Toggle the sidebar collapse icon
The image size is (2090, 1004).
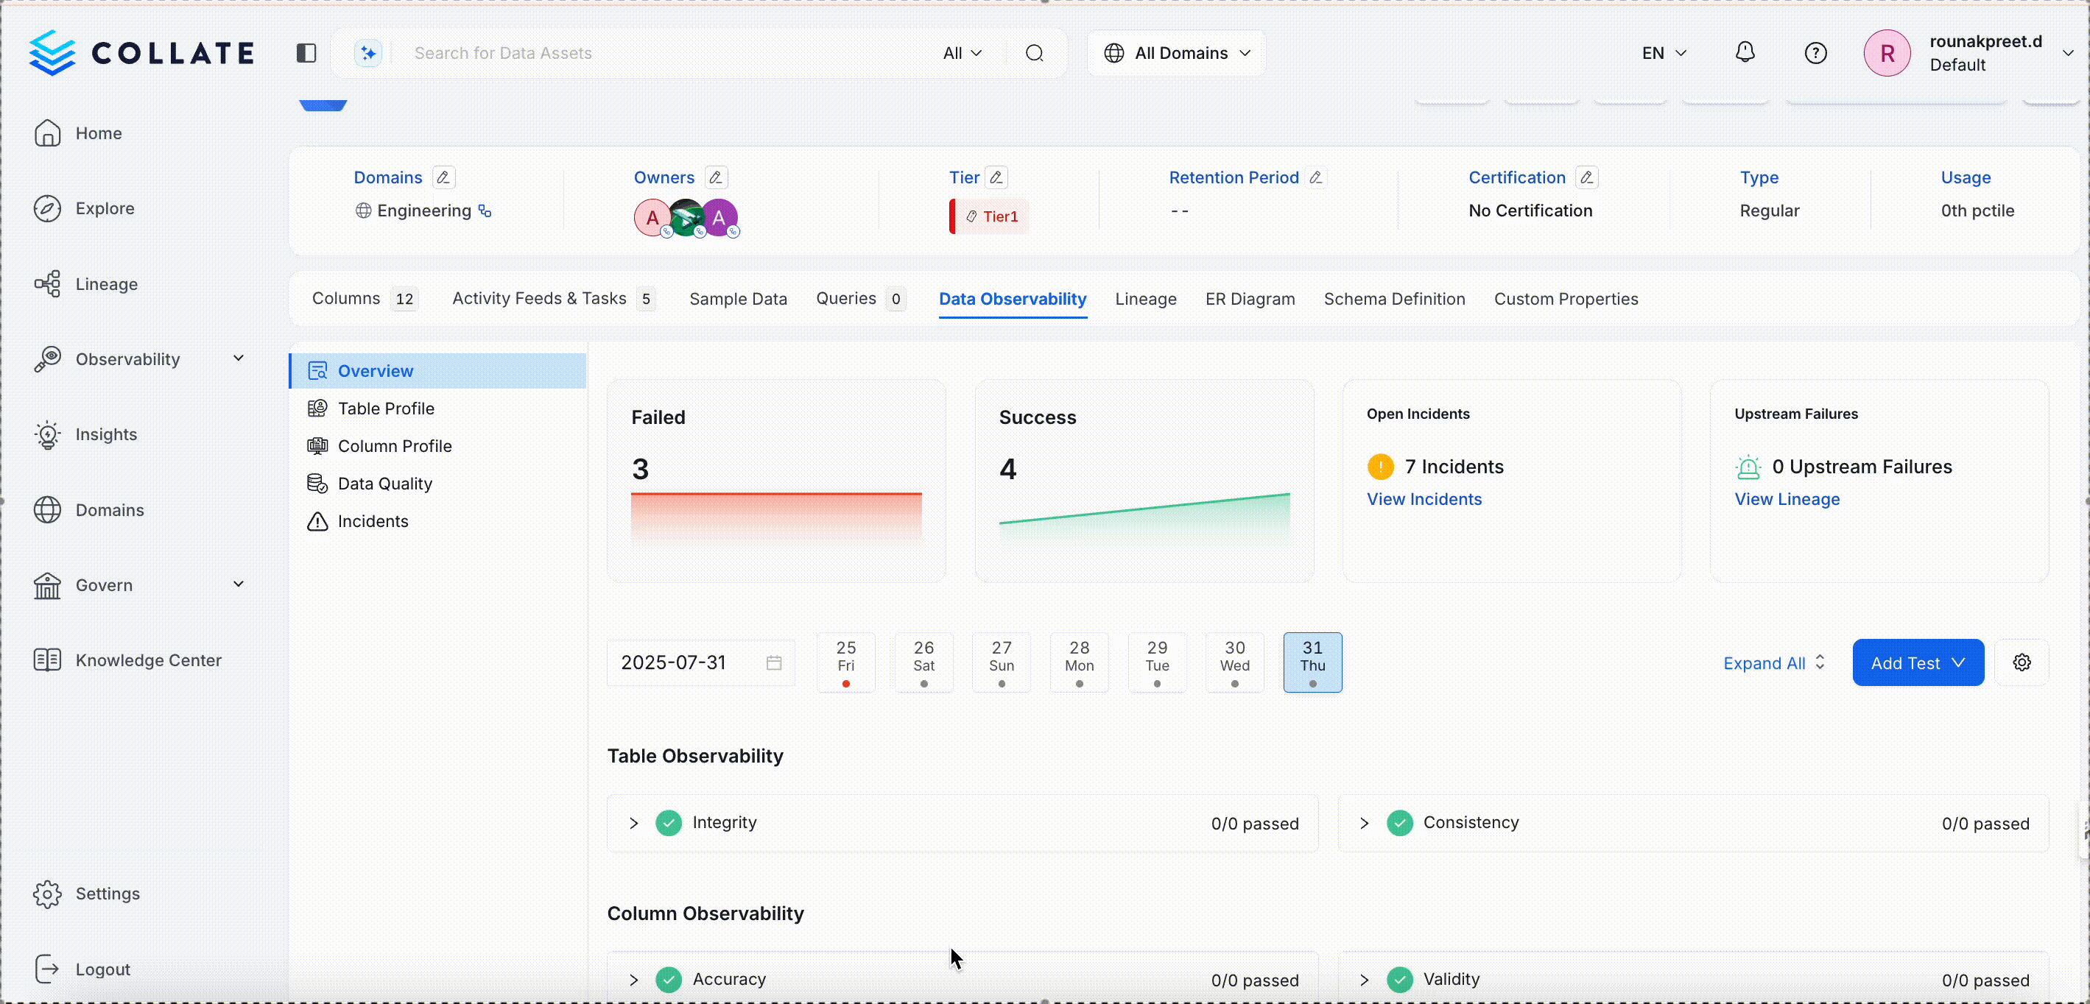pyautogui.click(x=306, y=54)
